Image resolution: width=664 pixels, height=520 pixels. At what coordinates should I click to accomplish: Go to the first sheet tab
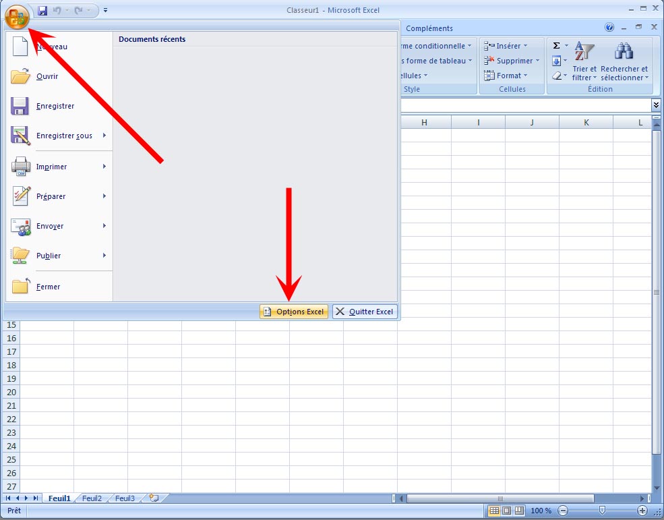pos(8,498)
